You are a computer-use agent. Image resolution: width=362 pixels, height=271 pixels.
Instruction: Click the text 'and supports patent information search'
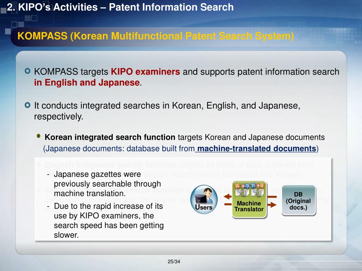click(261, 72)
